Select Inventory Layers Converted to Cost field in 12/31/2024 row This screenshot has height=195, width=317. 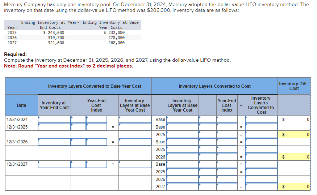tap(261, 120)
